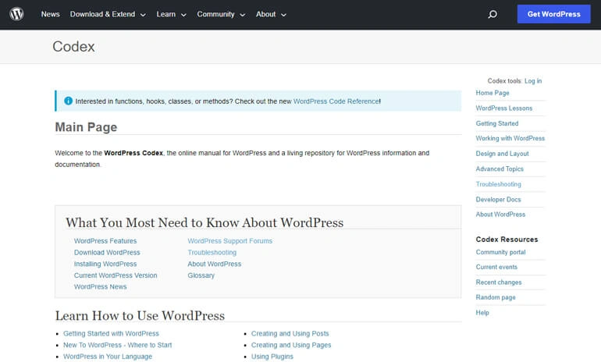Click the WordPress logo icon
Image resolution: width=601 pixels, height=362 pixels.
(x=16, y=14)
